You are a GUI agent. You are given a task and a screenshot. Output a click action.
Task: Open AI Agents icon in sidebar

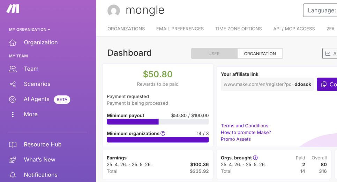[13, 99]
